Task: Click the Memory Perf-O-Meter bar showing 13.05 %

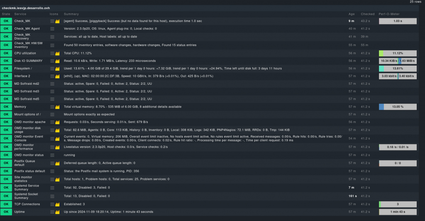Action: [x=398, y=107]
